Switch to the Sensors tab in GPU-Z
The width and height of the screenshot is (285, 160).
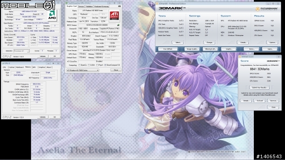pos(81,6)
